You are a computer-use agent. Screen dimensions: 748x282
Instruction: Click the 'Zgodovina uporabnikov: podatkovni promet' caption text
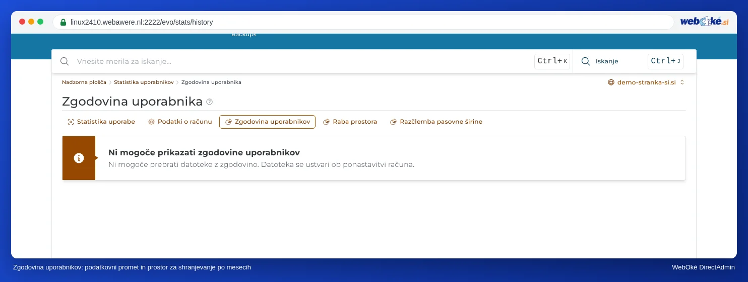coord(132,267)
